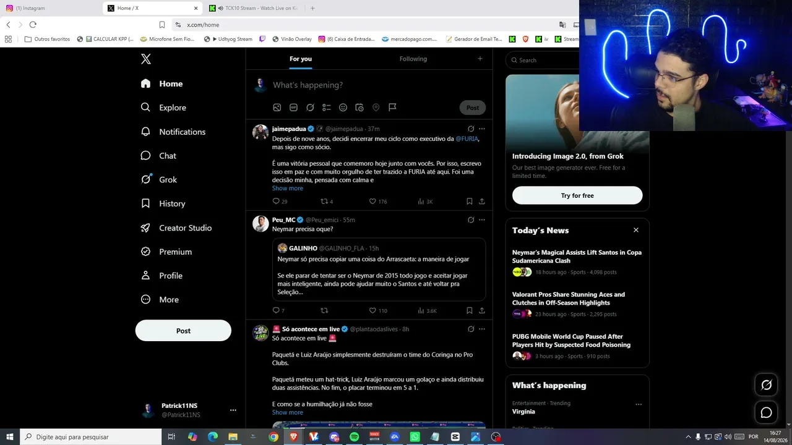Open account menu for Patrick11NS
Image resolution: width=792 pixels, height=445 pixels.
(189, 410)
